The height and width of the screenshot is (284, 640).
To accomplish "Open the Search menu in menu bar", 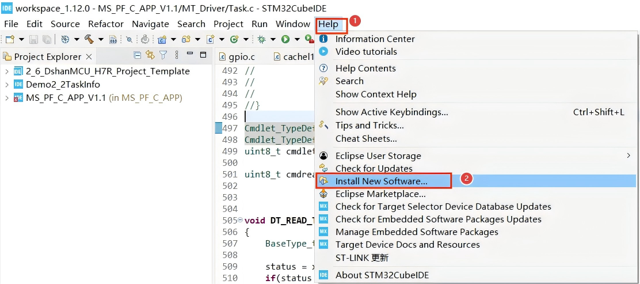I will [x=191, y=24].
